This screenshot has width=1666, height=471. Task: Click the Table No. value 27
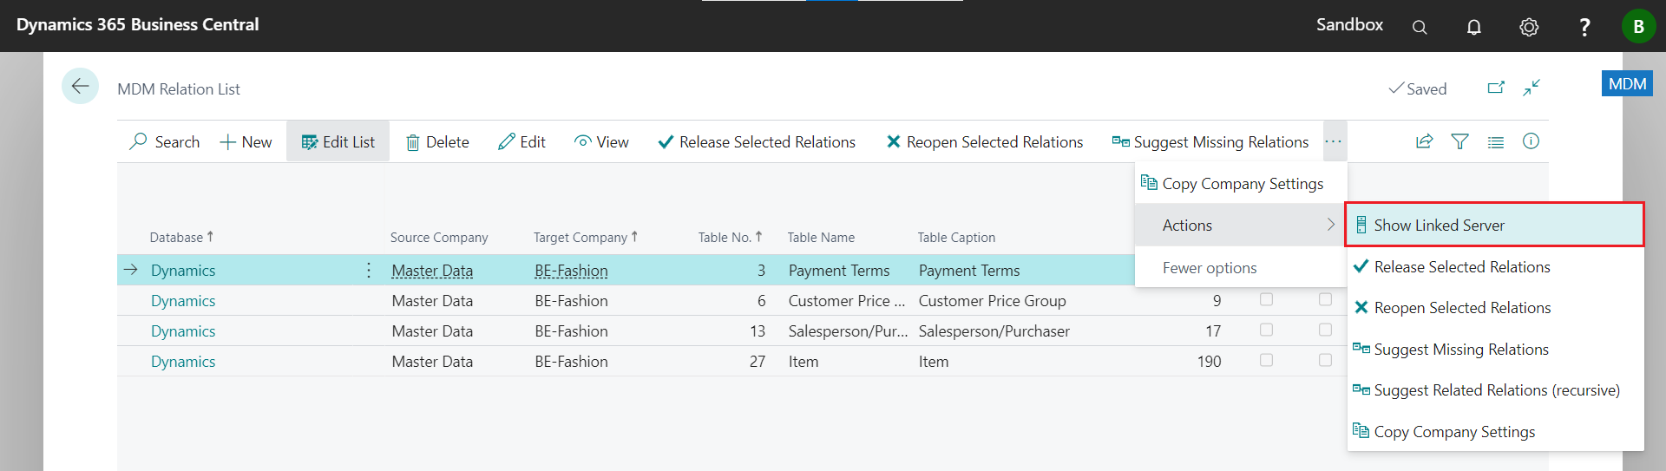758,362
